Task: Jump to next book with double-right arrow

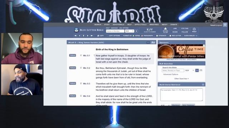Action: [x=92, y=36]
